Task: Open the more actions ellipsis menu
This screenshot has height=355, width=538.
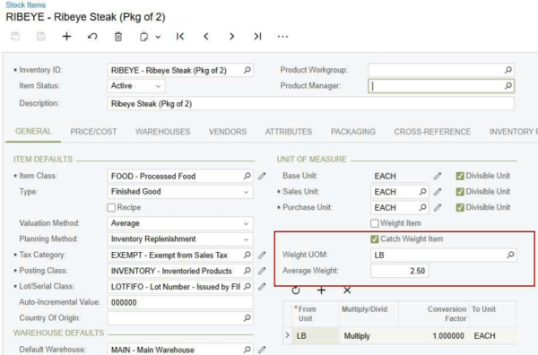Action: [282, 37]
